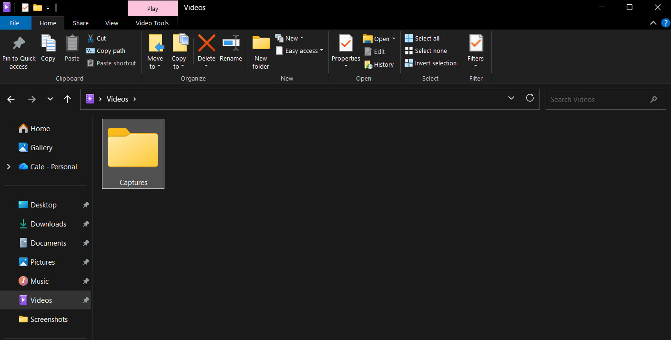
Task: Open the Captures folder thumbnail
Action: point(133,149)
